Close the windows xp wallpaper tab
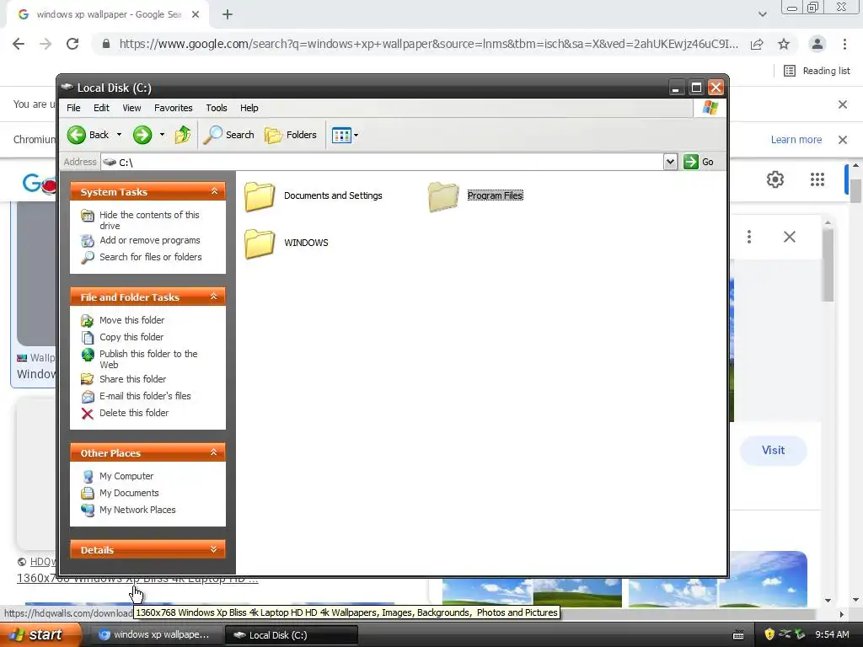 (196, 15)
